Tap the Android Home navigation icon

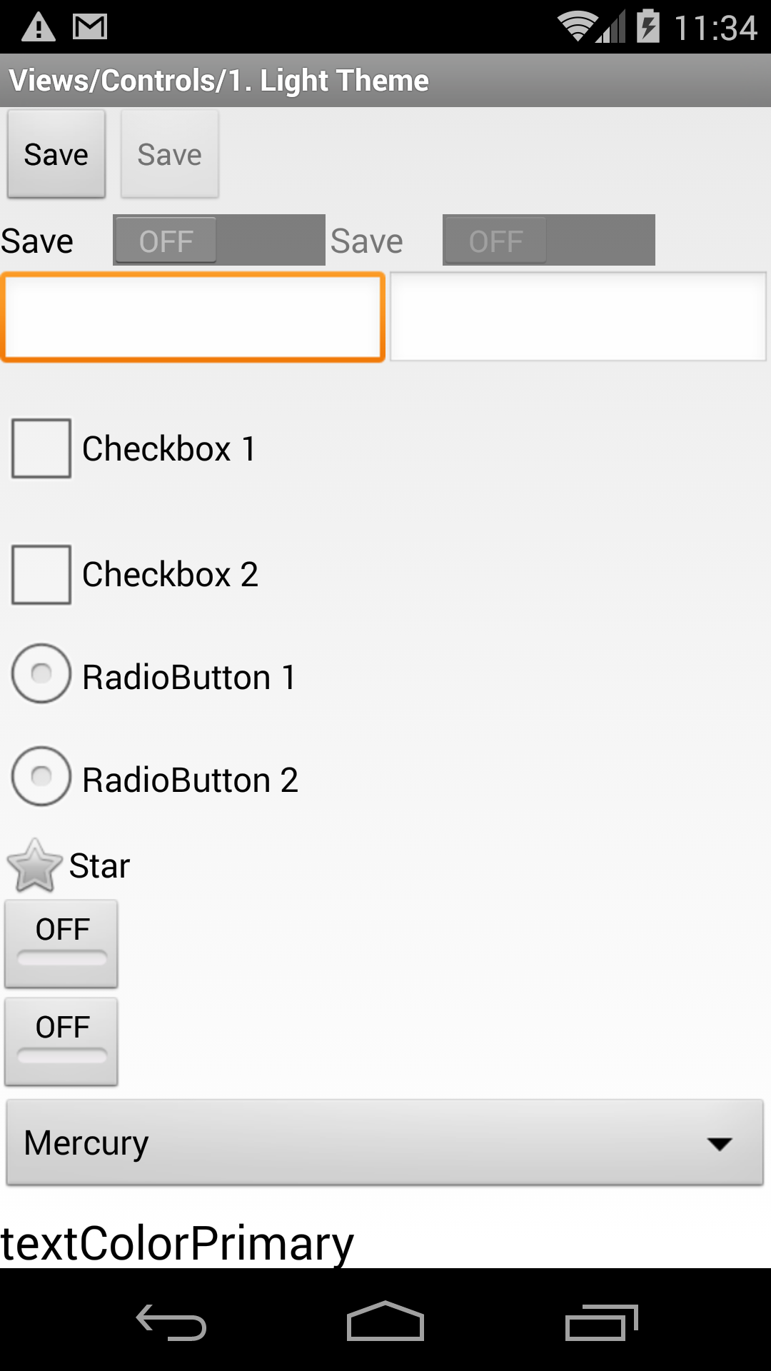click(385, 1321)
